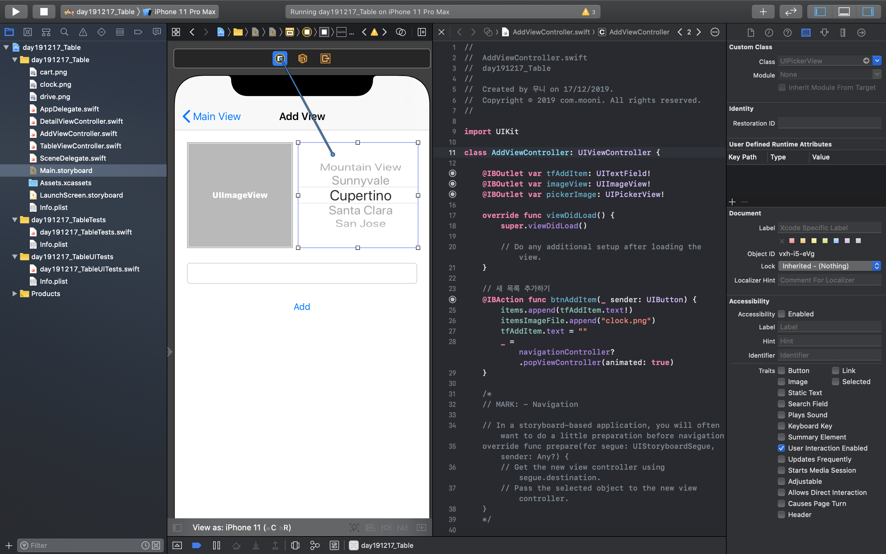Toggle breakpoint activation icon in debug bar
Image resolution: width=886 pixels, height=554 pixels.
coord(197,545)
